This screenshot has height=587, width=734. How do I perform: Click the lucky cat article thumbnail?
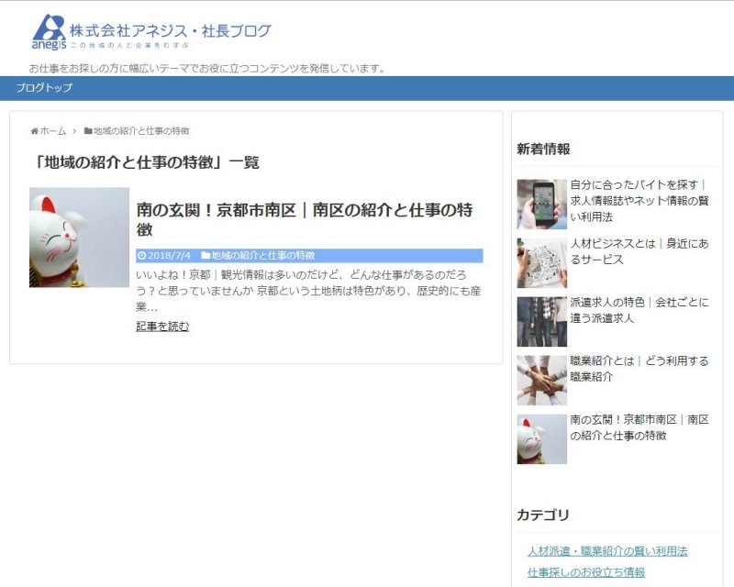pos(79,238)
